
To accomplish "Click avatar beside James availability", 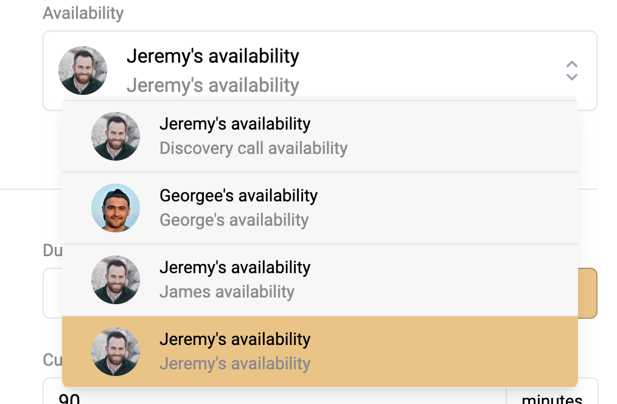I will click(116, 280).
